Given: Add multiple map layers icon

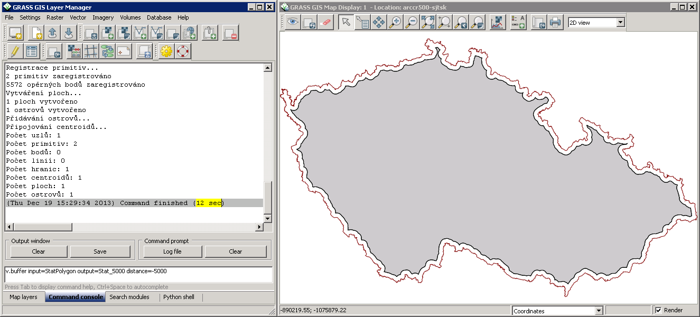Looking at the screenshot, I should point(91,33).
